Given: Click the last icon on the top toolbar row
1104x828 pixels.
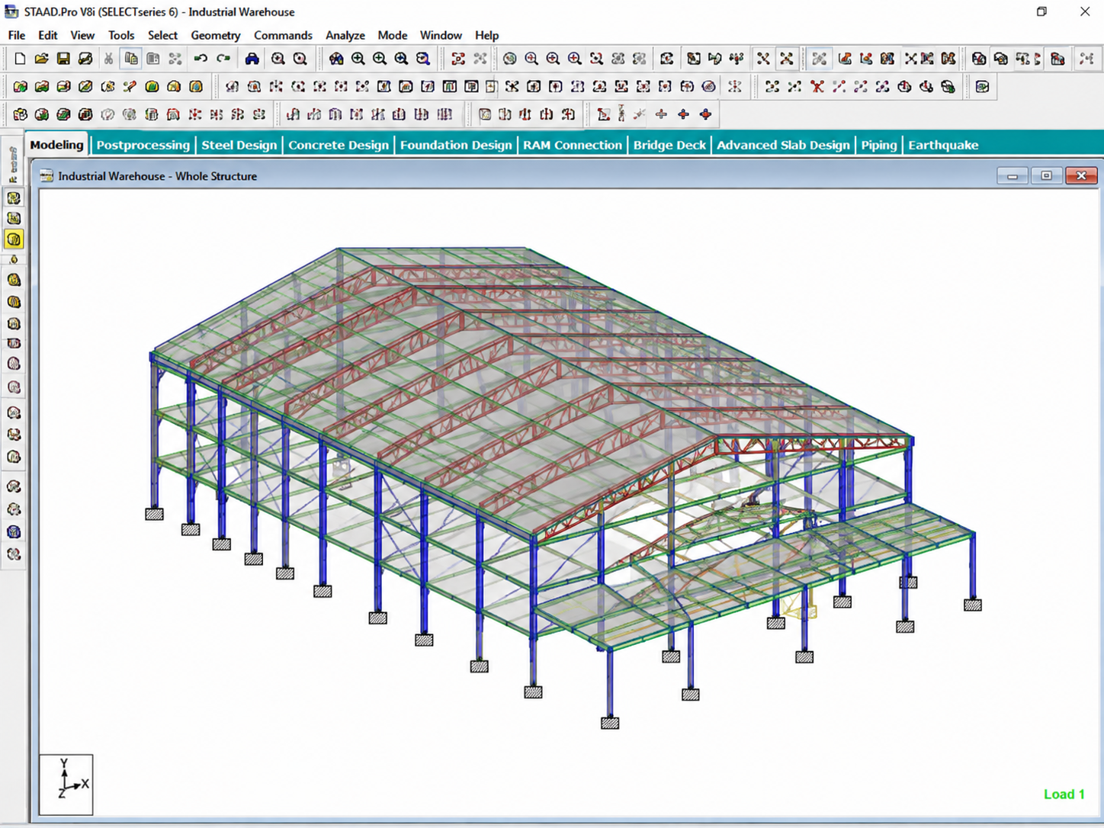Looking at the screenshot, I should click(x=1086, y=59).
